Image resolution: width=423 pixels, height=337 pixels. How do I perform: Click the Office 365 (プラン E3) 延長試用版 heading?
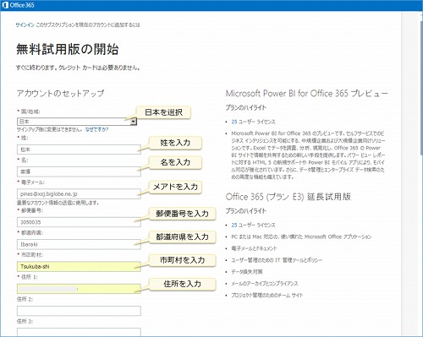point(288,197)
